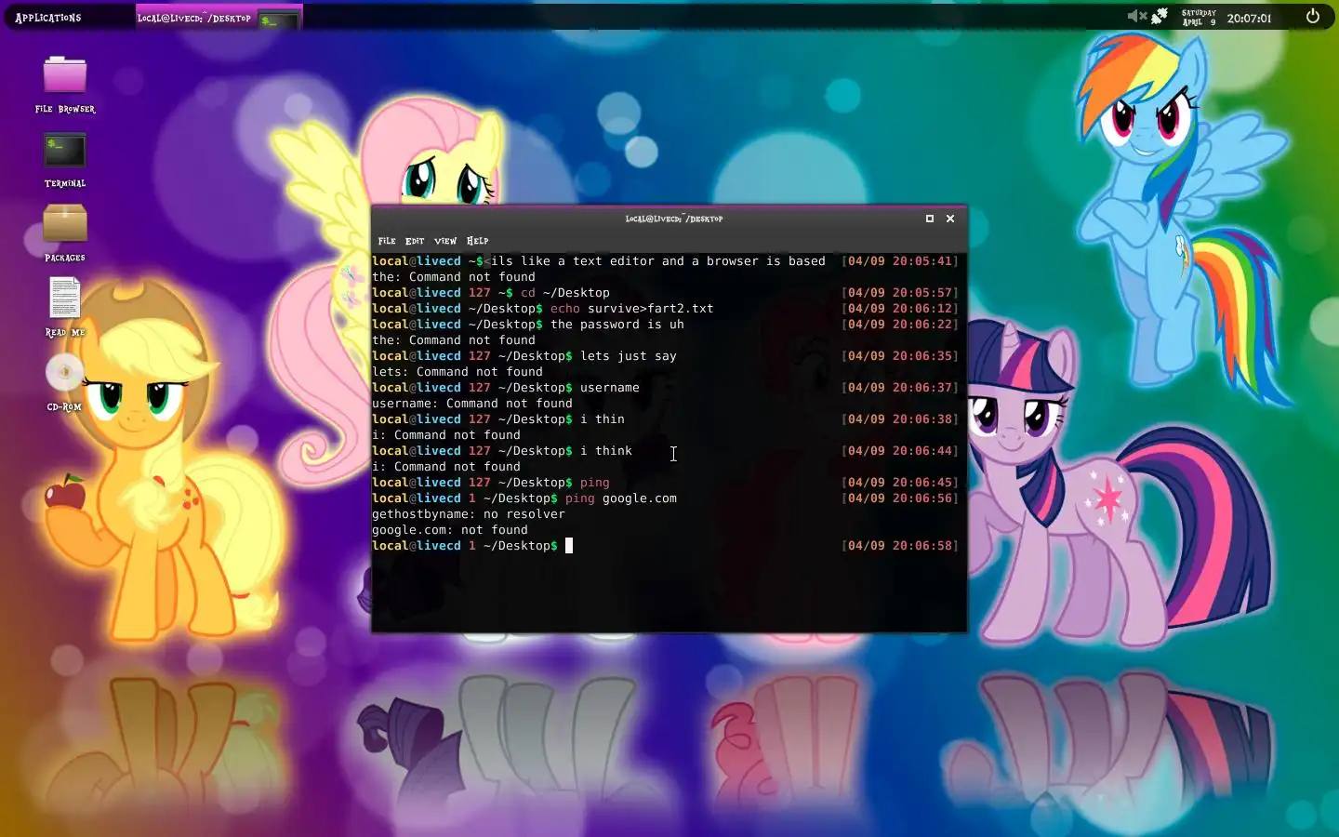Screen dimensions: 1339x837
Task: Open the Read Me document icon
Action: [x=65, y=307]
